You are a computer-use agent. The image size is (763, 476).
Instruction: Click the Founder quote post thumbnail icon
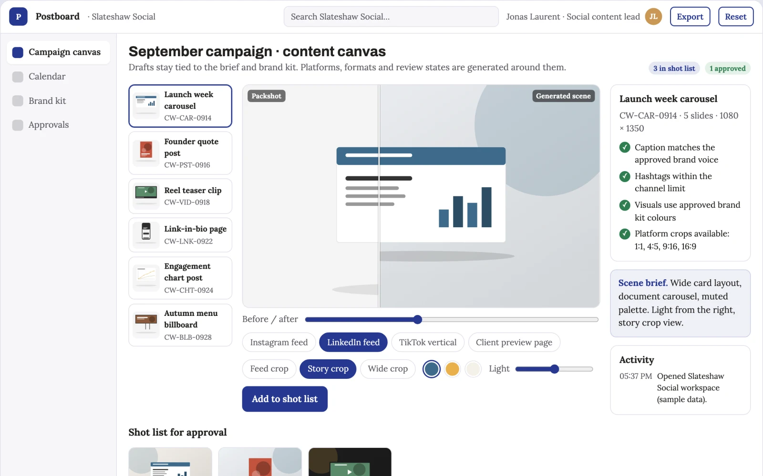pos(146,153)
